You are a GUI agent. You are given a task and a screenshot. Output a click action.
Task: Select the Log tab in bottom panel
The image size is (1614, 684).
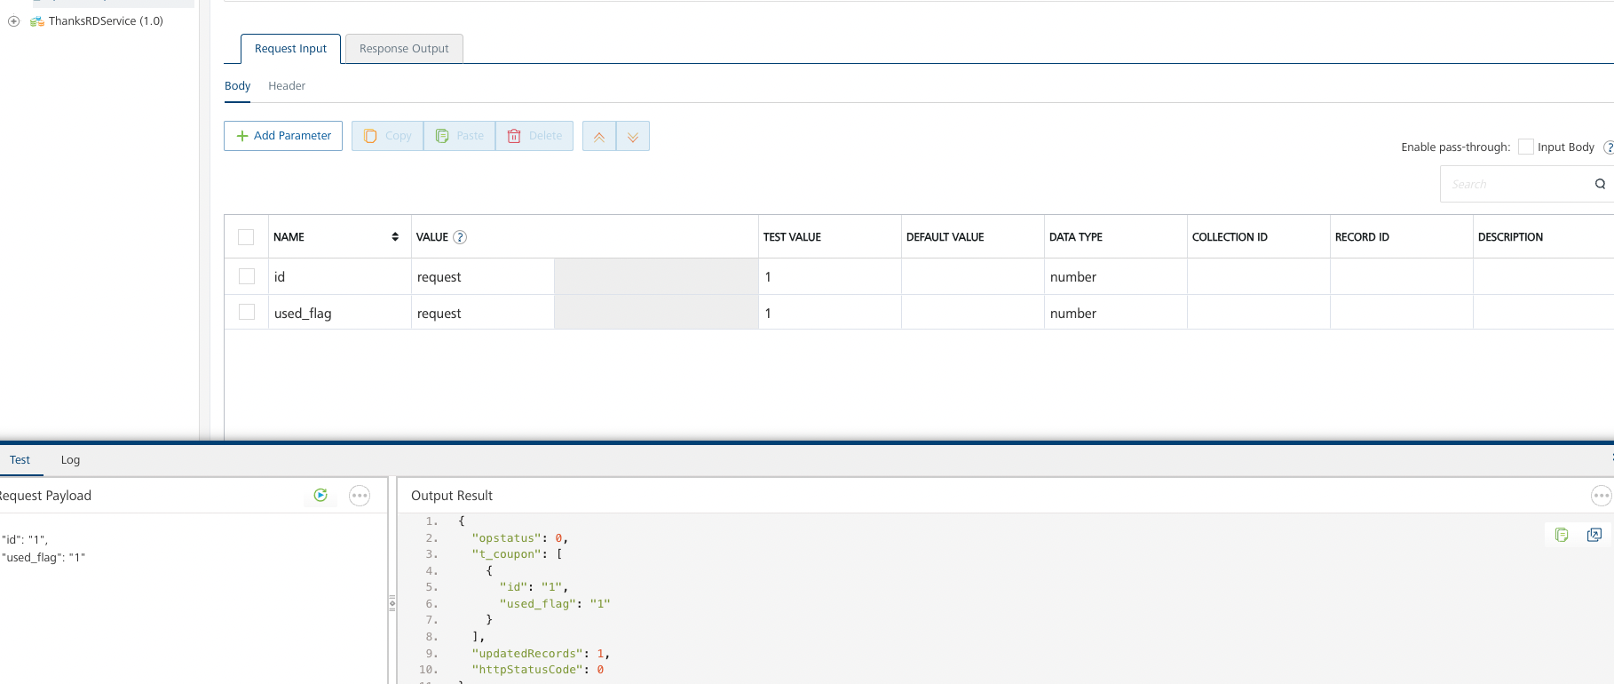coord(70,460)
